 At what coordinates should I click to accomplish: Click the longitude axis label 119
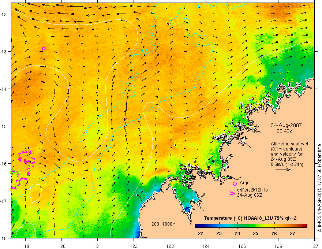point(26,246)
